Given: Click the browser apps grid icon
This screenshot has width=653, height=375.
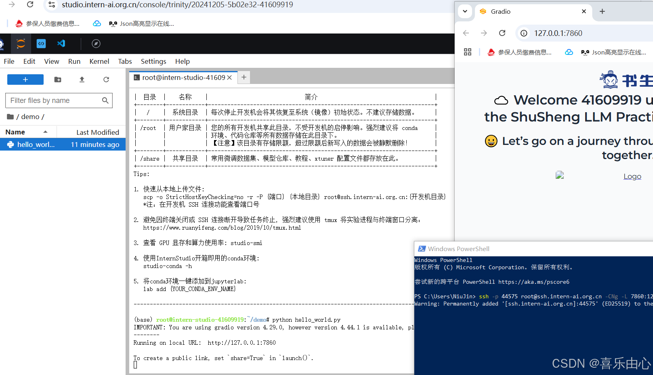Looking at the screenshot, I should (x=467, y=52).
